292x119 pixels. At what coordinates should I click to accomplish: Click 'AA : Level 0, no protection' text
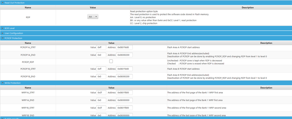[143, 17]
